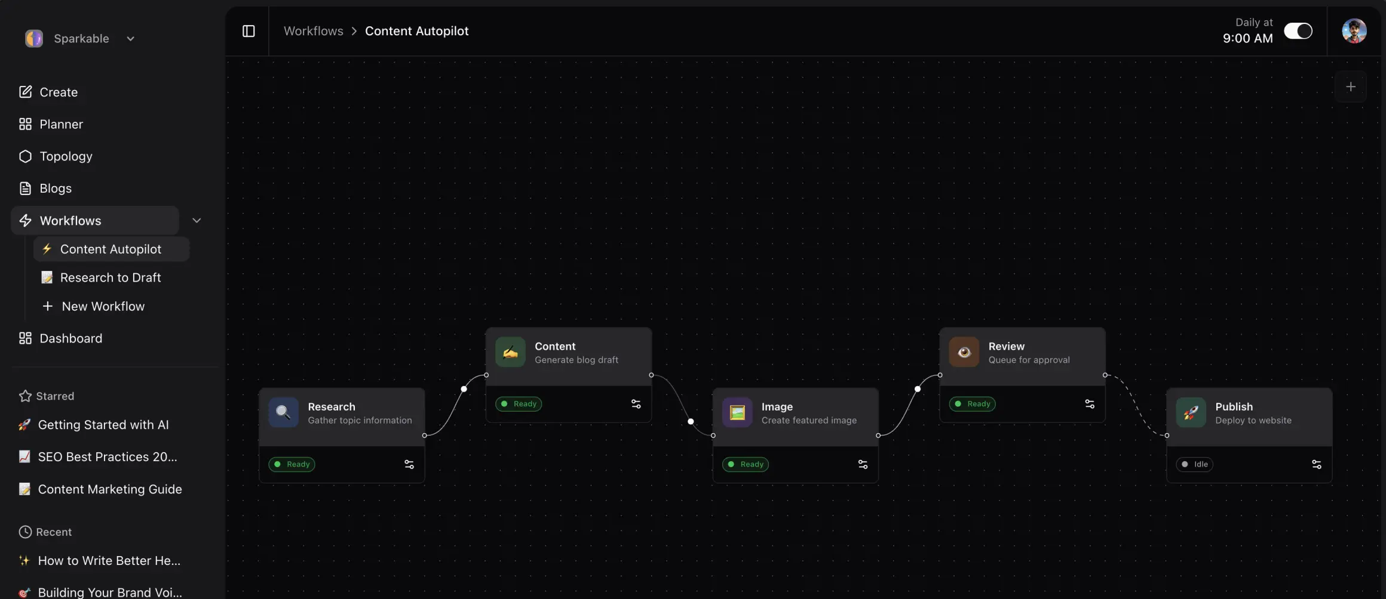Click the Content node Ready badge
The width and height of the screenshot is (1386, 599).
pos(519,404)
